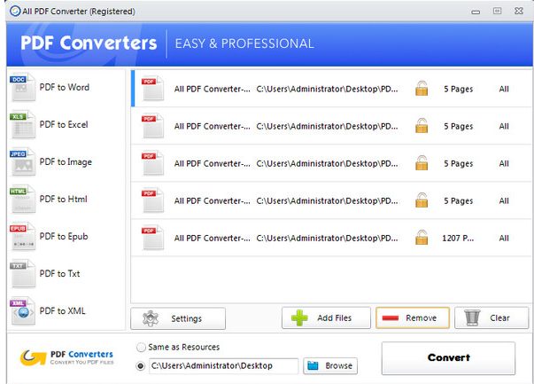Open the Settings button
Image resolution: width=534 pixels, height=384 pixels.
click(x=178, y=318)
